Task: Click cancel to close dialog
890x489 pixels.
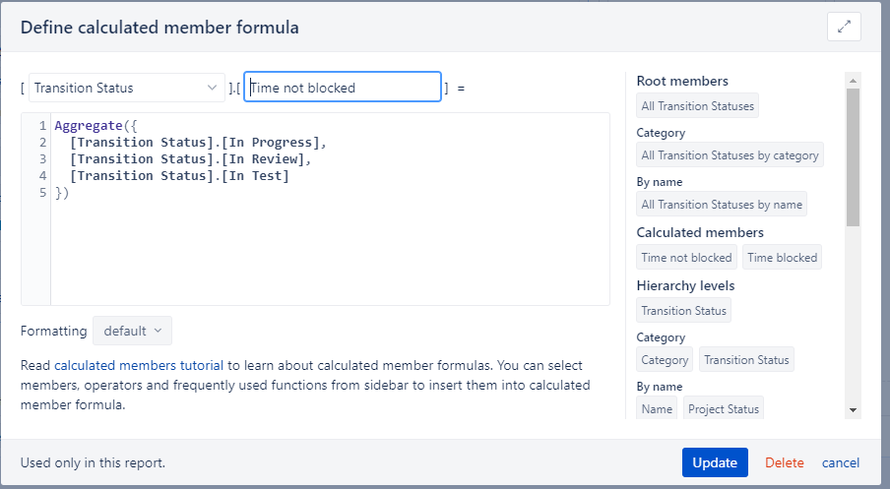Action: pos(841,462)
